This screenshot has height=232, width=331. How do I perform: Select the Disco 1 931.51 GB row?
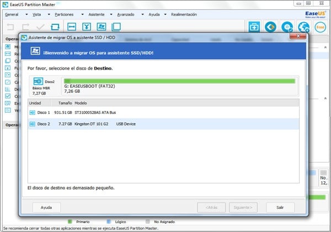[163, 113]
